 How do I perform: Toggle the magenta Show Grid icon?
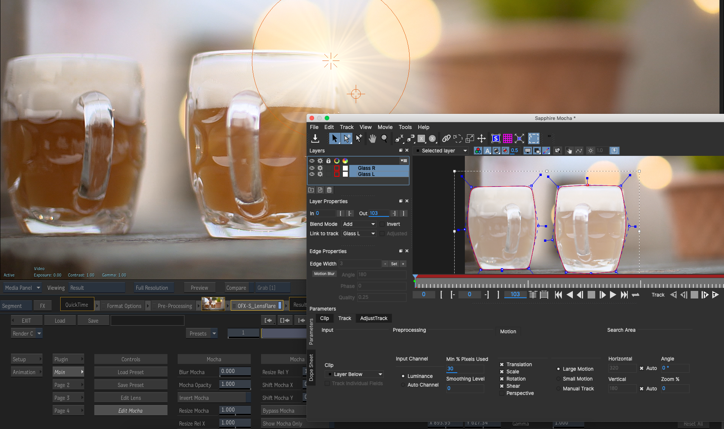point(508,138)
